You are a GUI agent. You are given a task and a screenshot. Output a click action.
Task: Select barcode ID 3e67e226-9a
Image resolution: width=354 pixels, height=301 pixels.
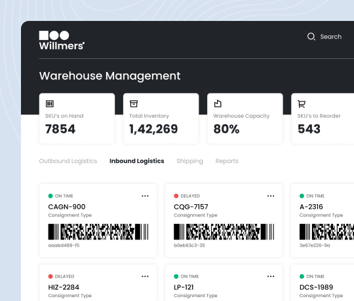(x=315, y=245)
